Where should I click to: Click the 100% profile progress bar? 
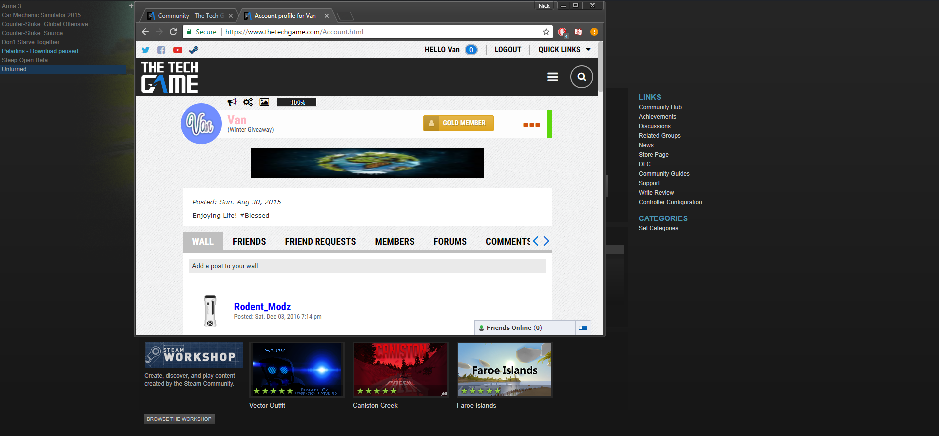coord(297,102)
